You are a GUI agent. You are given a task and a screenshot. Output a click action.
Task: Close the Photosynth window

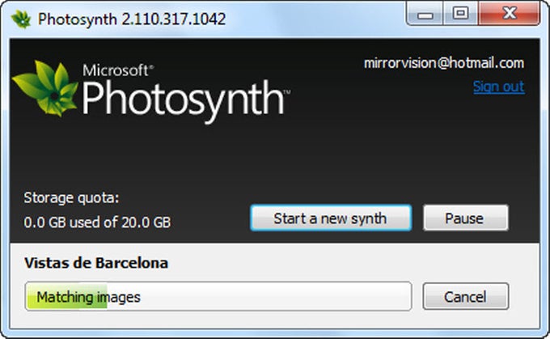tap(509, 14)
